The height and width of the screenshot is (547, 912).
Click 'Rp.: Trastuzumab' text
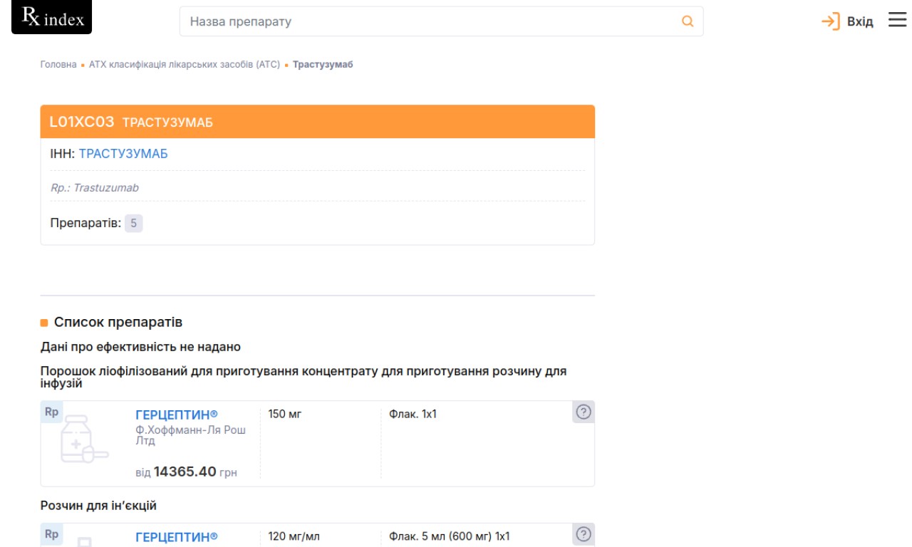(x=95, y=188)
